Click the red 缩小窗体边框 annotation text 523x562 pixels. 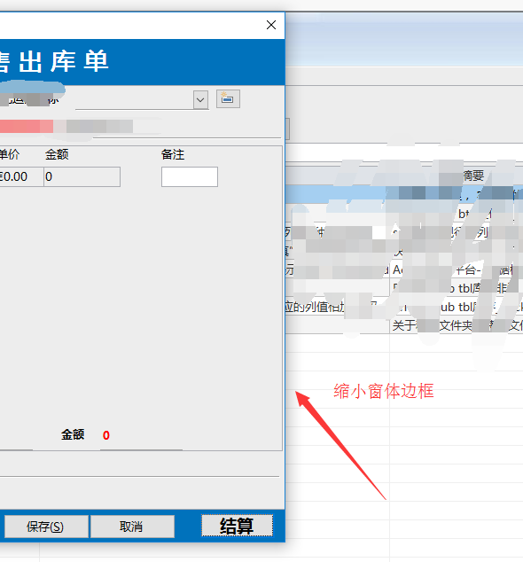(x=384, y=391)
